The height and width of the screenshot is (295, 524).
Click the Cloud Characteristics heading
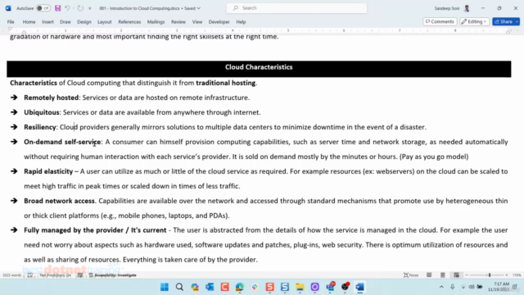point(259,67)
